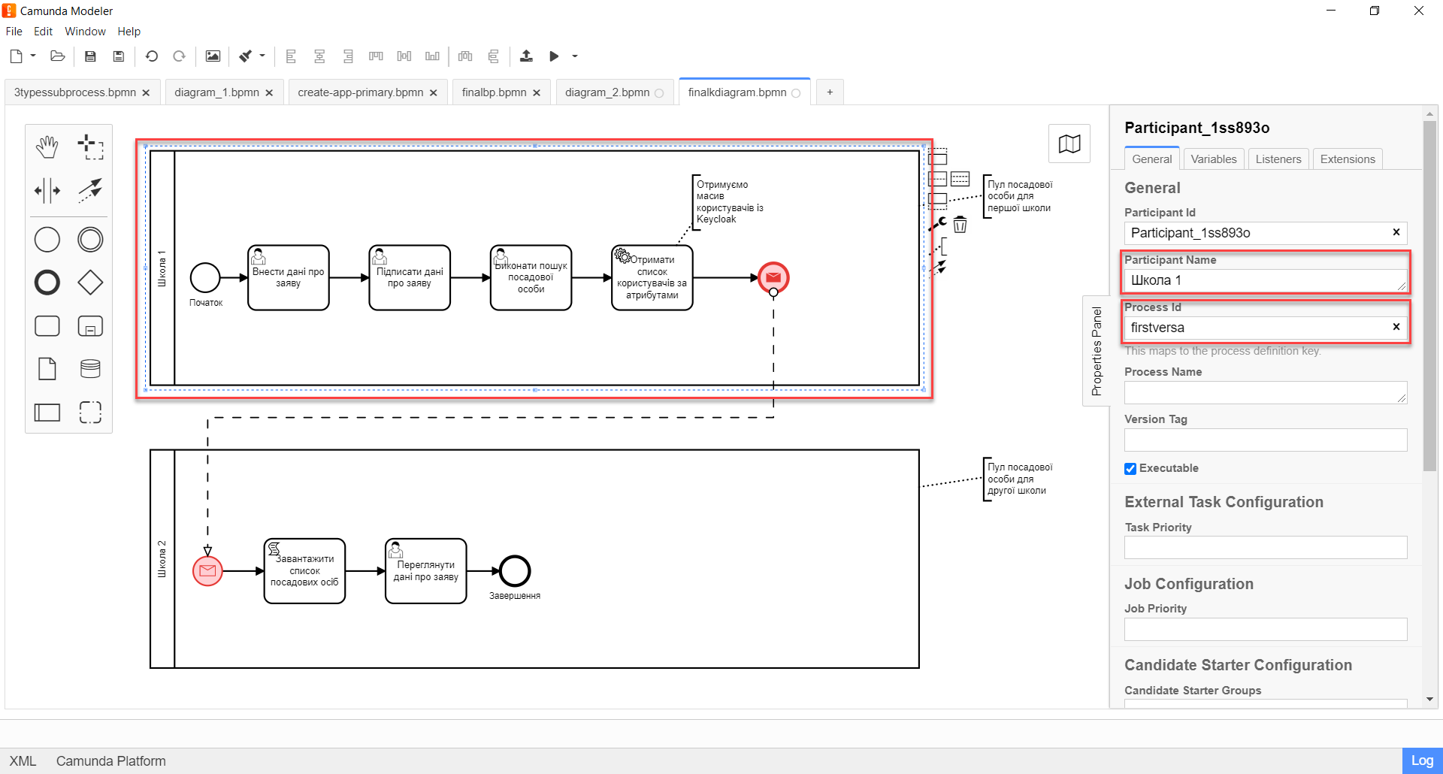Activate the global connect tool

click(x=90, y=190)
